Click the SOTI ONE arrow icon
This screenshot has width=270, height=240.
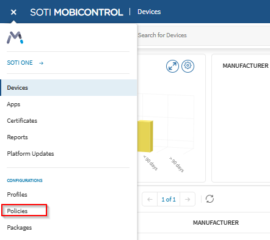click(x=41, y=63)
